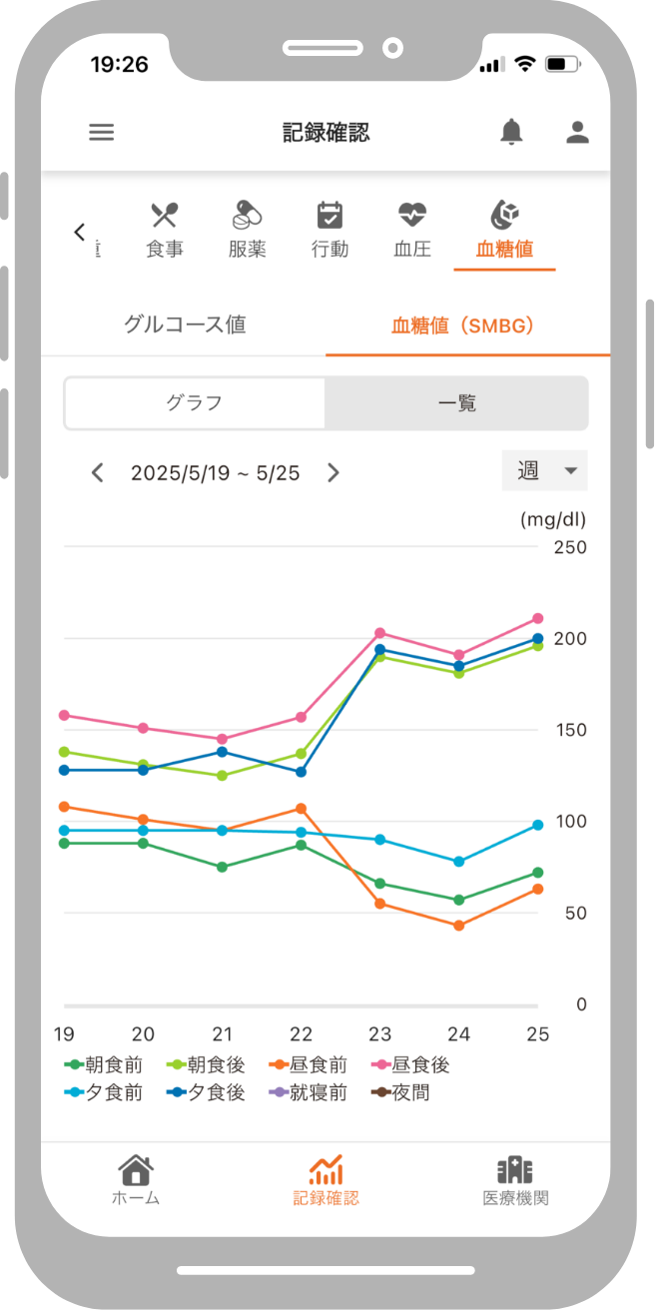Open the hamburger menu
The height and width of the screenshot is (1310, 655).
coord(102,132)
